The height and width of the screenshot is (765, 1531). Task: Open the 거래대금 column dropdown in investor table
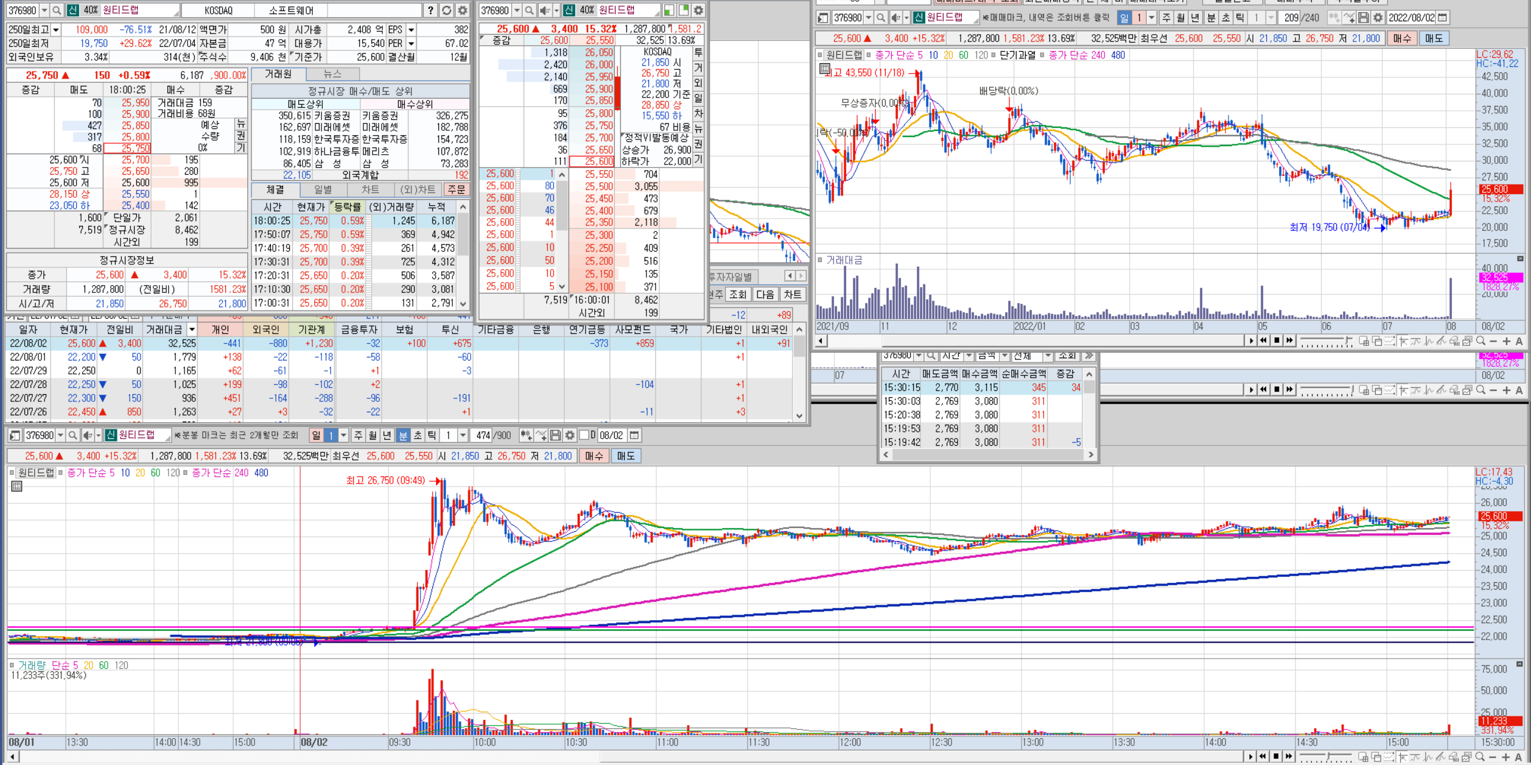[x=192, y=330]
